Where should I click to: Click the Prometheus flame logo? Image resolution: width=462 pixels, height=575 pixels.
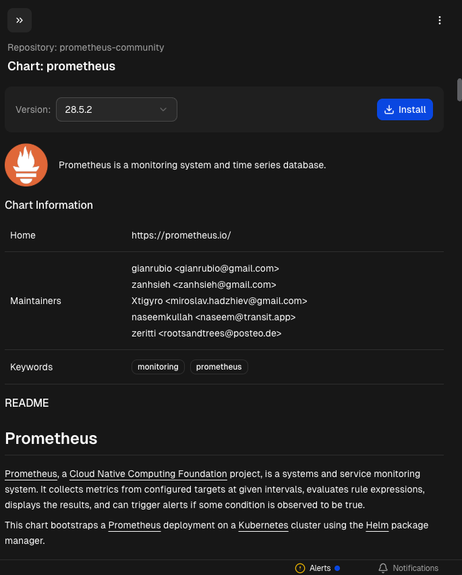coord(26,165)
